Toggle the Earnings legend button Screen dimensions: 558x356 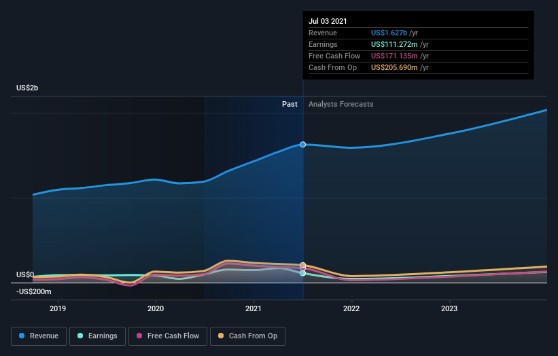(97, 336)
